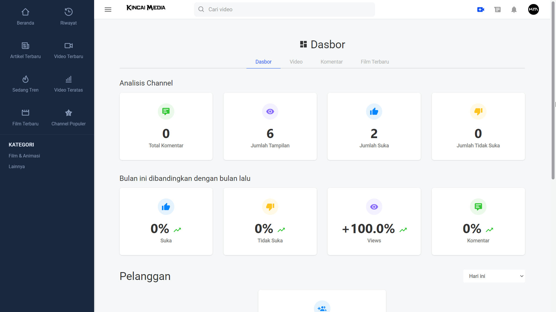The height and width of the screenshot is (312, 556).
Task: Expand the Lainnya category
Action: (x=17, y=166)
